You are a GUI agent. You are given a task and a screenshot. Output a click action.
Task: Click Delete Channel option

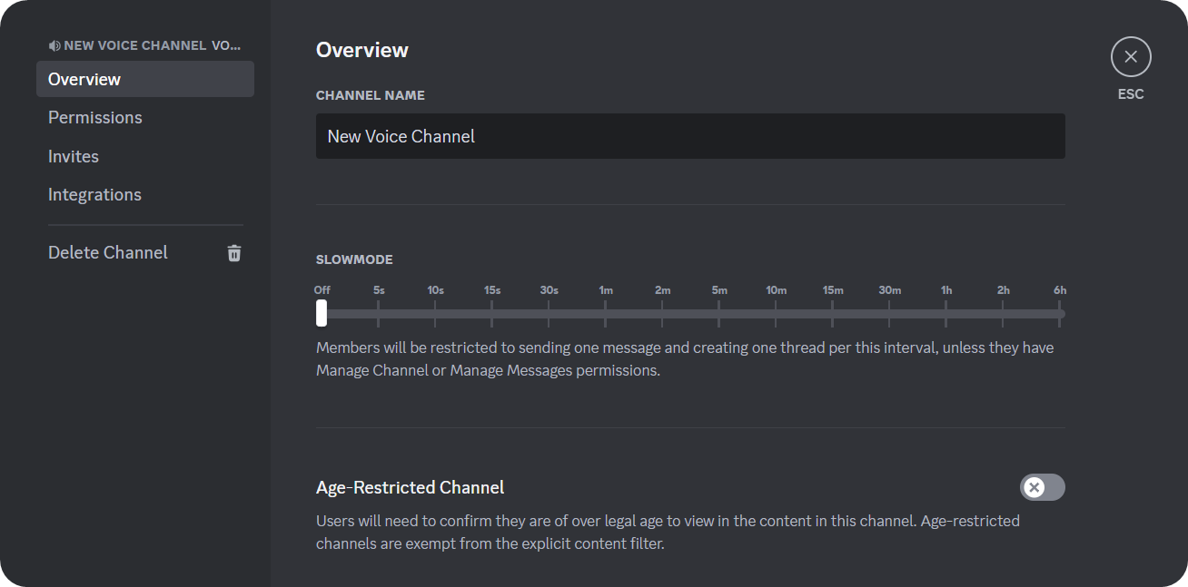pos(107,252)
